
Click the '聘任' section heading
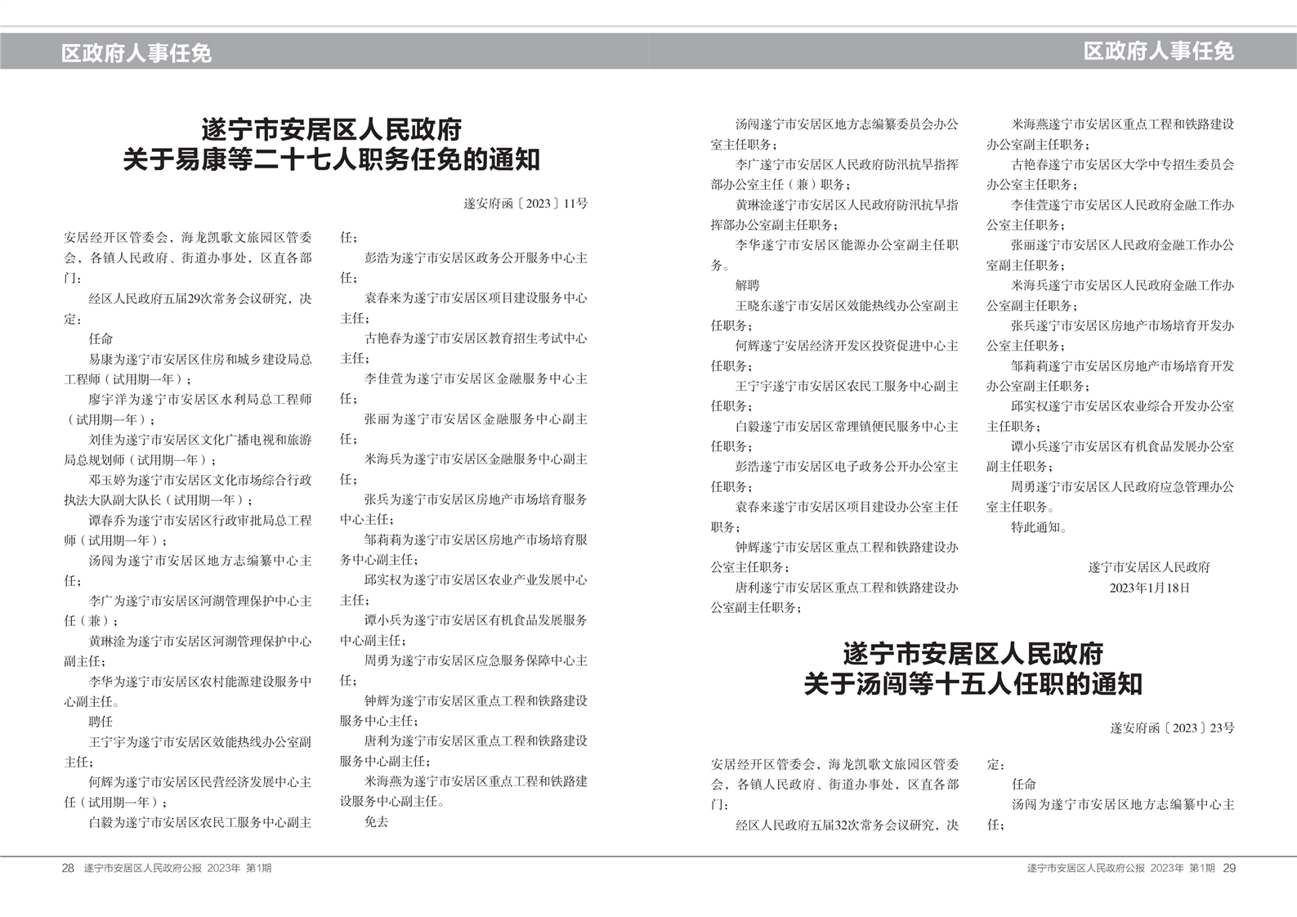coord(101,722)
